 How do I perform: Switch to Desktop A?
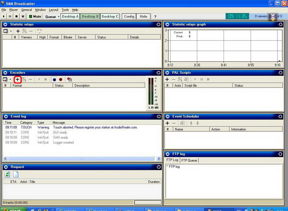tap(70, 16)
